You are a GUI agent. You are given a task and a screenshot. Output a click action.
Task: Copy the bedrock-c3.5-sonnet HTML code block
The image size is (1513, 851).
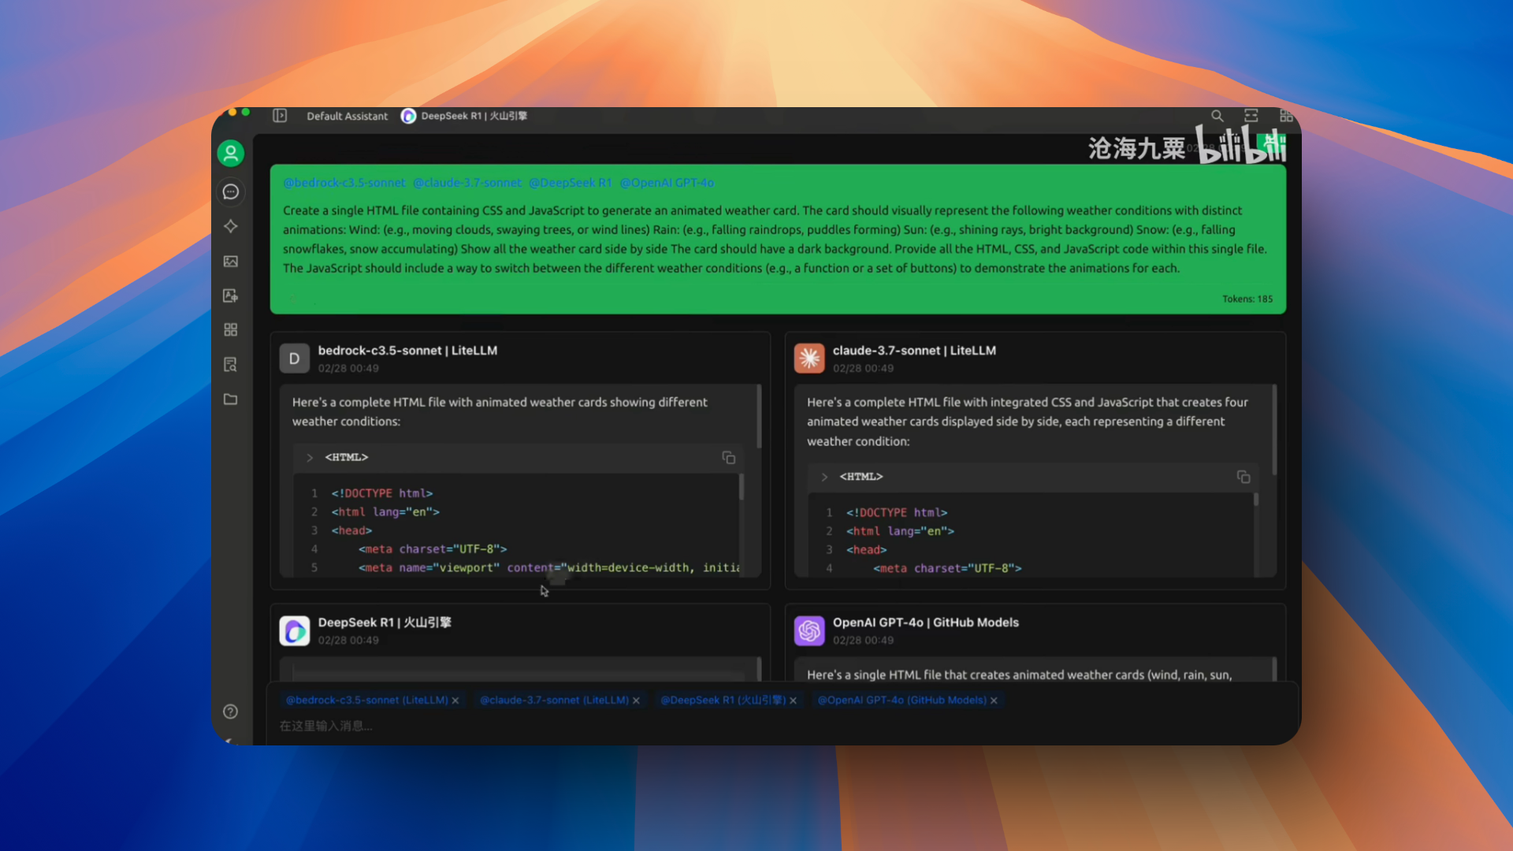pos(728,458)
